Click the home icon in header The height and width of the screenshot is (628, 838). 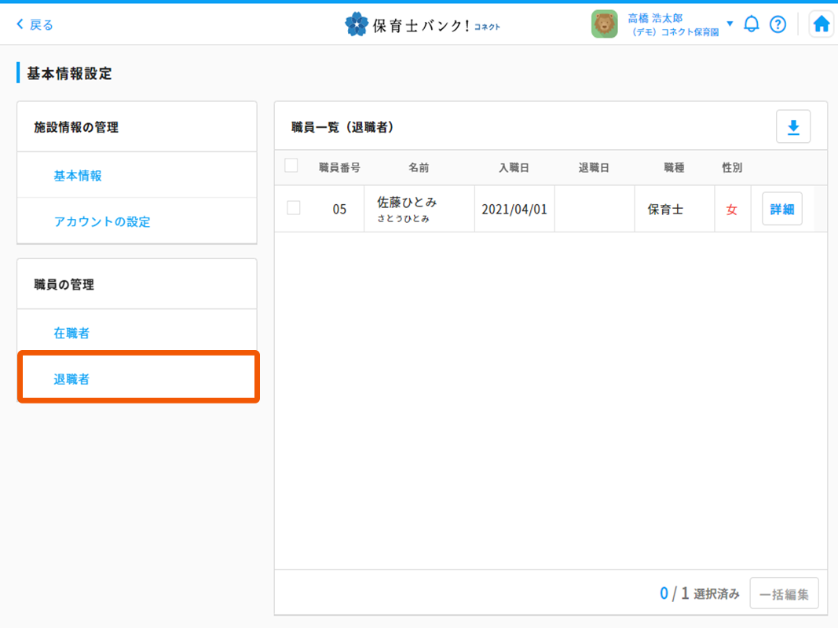click(822, 24)
